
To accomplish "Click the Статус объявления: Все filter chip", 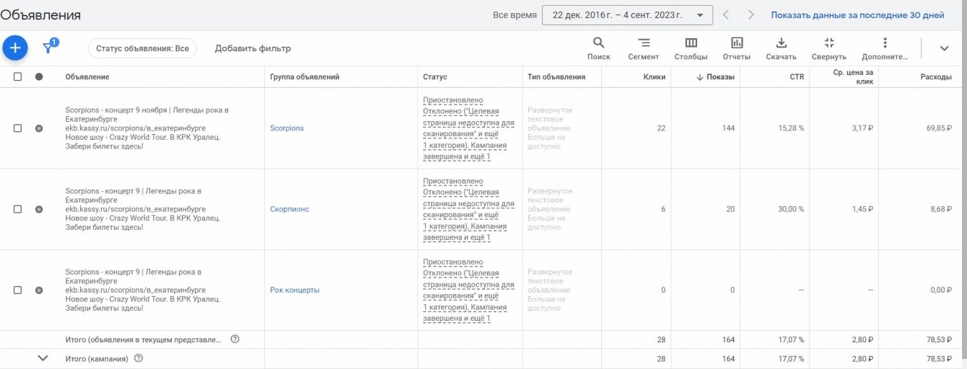I will [x=142, y=48].
